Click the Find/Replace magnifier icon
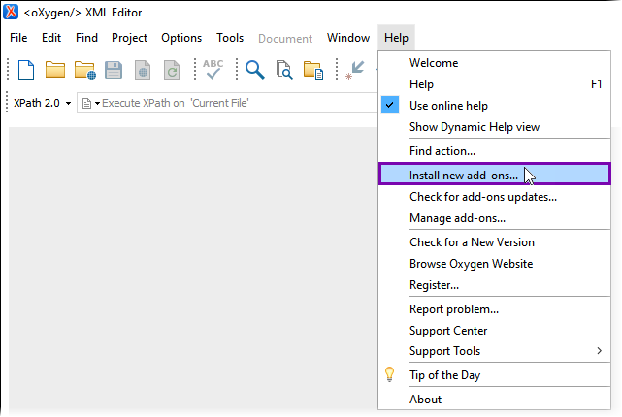The width and height of the screenshot is (622, 417). coord(254,70)
